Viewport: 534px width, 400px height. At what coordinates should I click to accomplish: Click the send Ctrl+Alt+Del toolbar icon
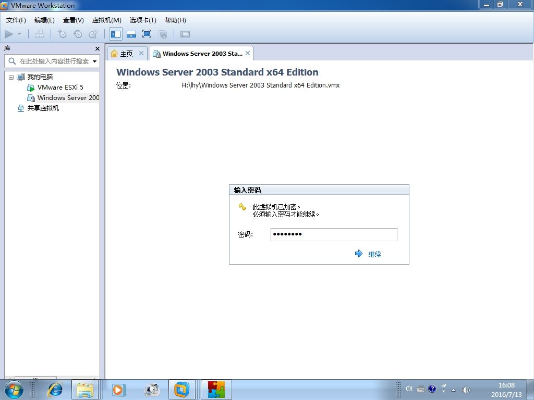(x=40, y=34)
